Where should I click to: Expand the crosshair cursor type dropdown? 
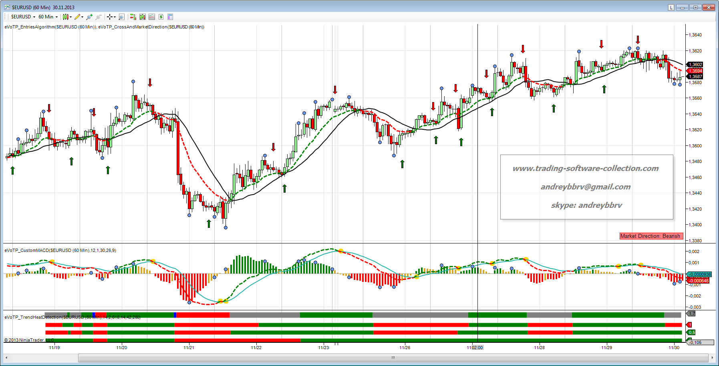click(x=111, y=17)
